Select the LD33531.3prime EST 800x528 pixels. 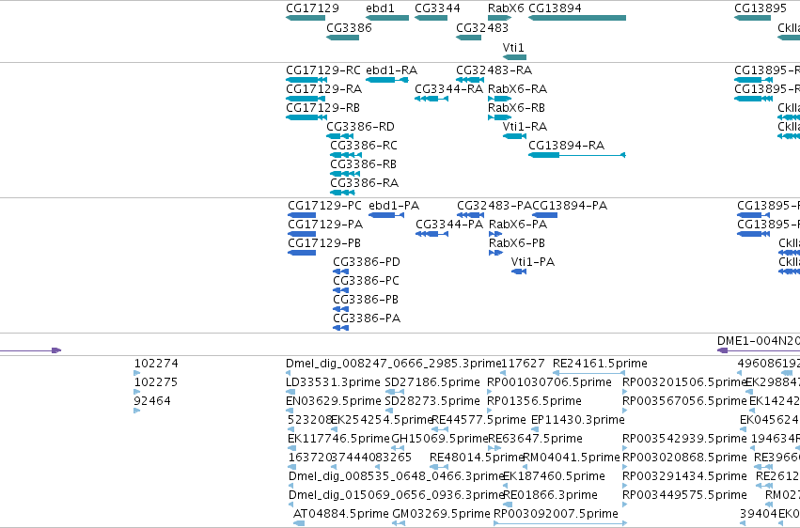click(x=290, y=392)
